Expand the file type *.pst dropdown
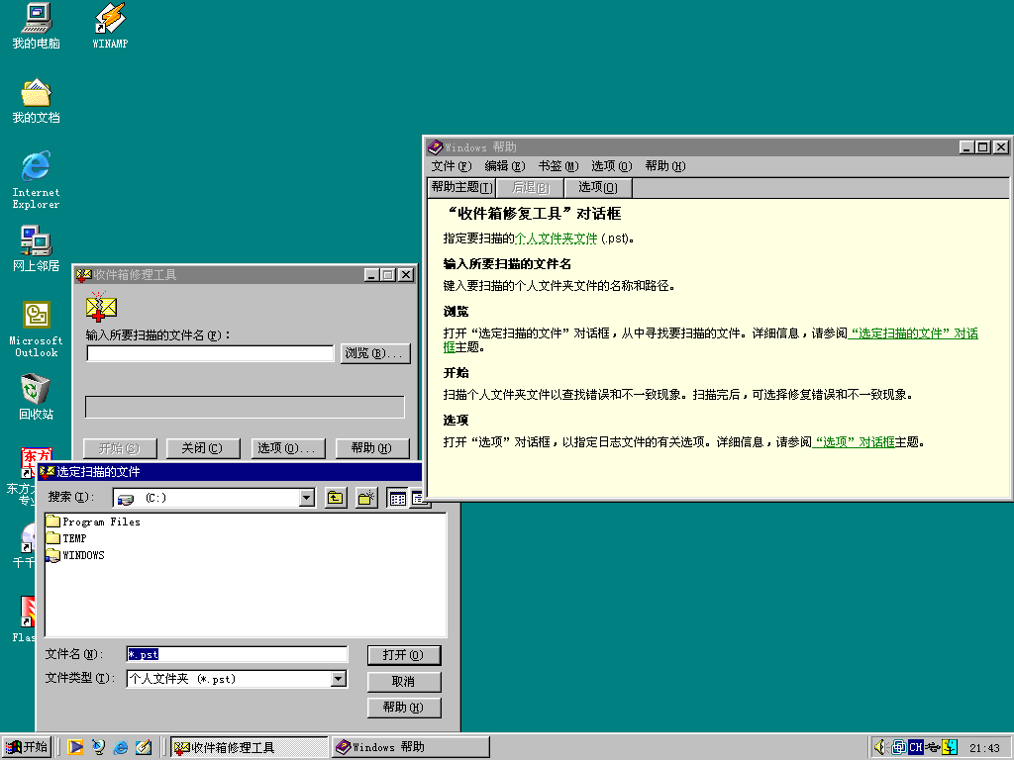 click(339, 679)
